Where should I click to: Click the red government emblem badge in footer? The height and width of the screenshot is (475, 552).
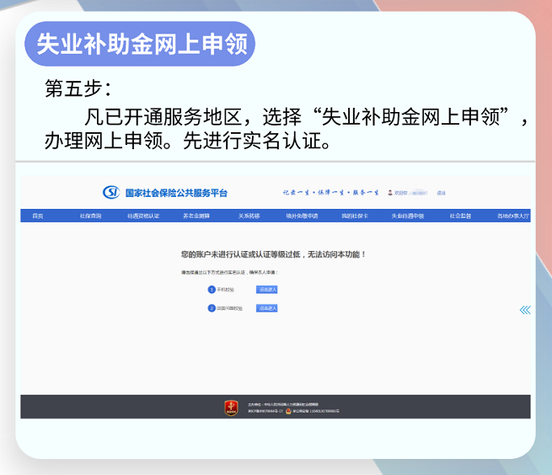click(231, 408)
